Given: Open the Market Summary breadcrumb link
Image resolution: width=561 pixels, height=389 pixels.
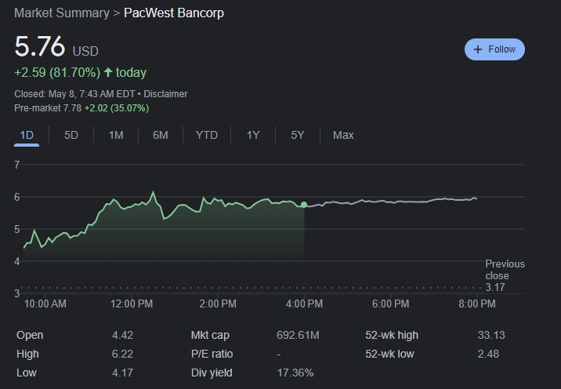Looking at the screenshot, I should click(x=62, y=13).
